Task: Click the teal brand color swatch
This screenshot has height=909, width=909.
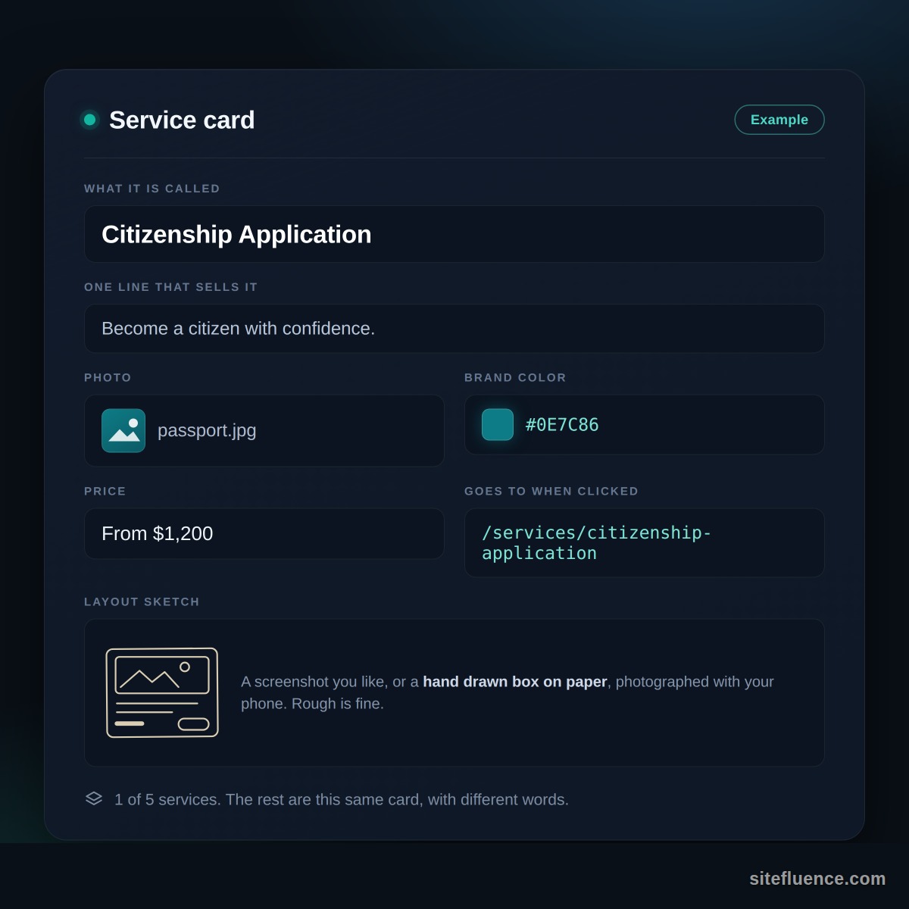Action: coord(498,424)
